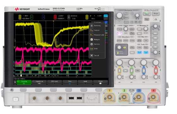The image size is (177, 114).
Task: Push the Math key in the right column
Action: pos(155,42)
